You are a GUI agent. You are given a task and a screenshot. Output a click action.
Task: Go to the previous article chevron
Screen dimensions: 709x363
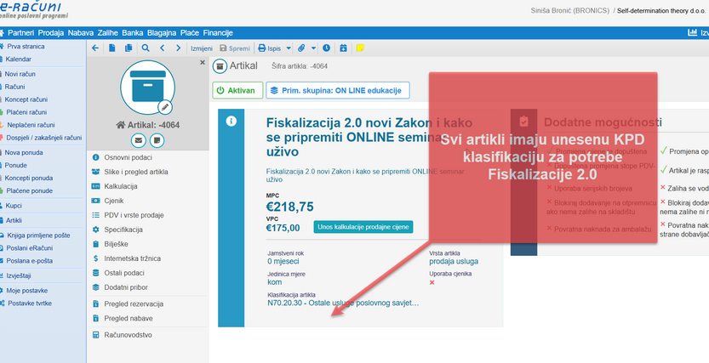(x=162, y=48)
